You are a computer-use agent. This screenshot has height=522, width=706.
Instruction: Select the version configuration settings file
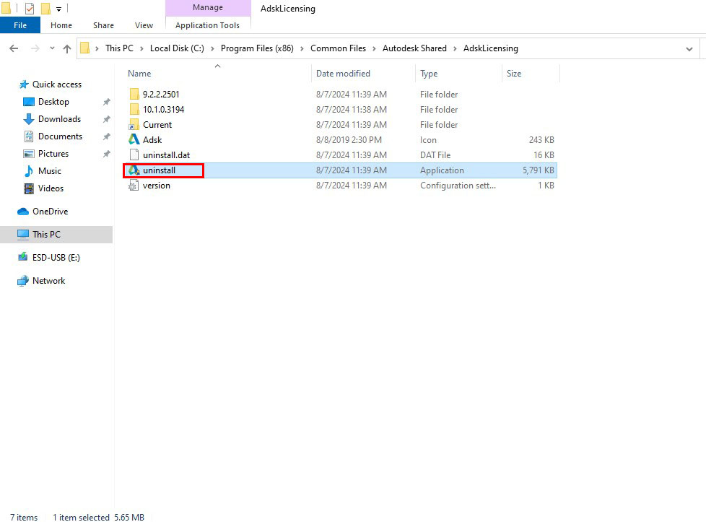(155, 185)
